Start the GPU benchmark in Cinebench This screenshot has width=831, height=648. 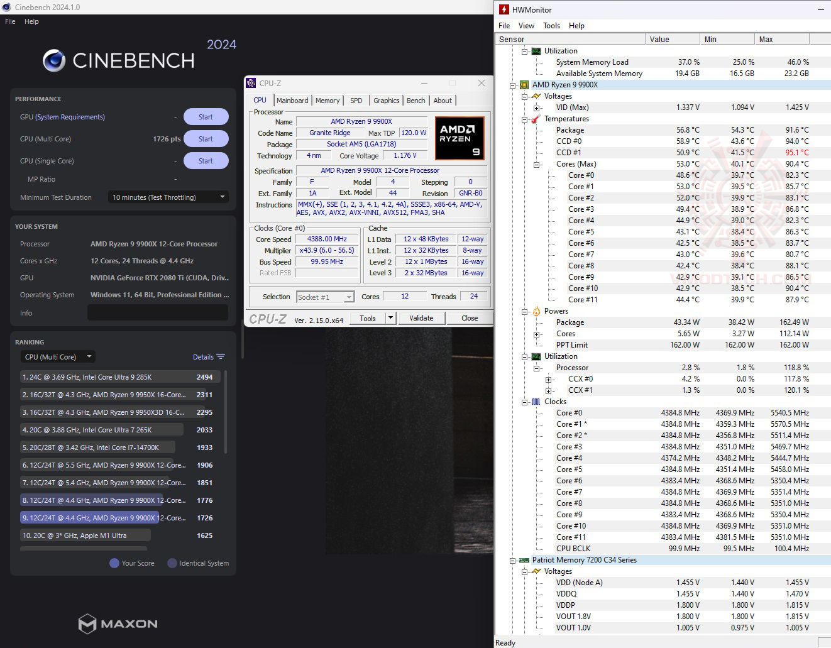click(206, 117)
